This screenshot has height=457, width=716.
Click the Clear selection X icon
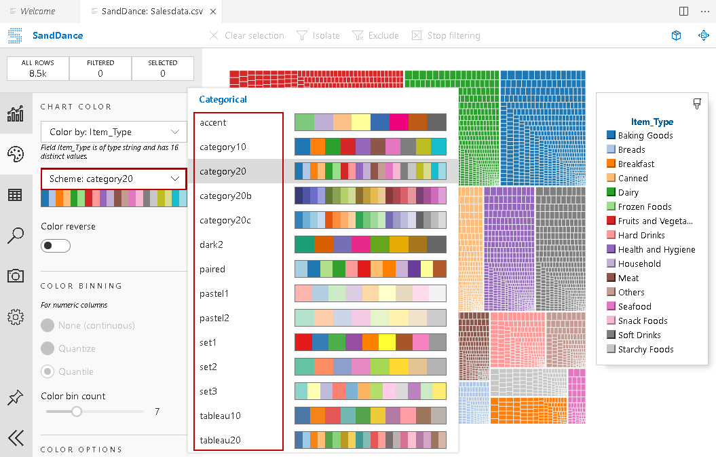(x=214, y=35)
